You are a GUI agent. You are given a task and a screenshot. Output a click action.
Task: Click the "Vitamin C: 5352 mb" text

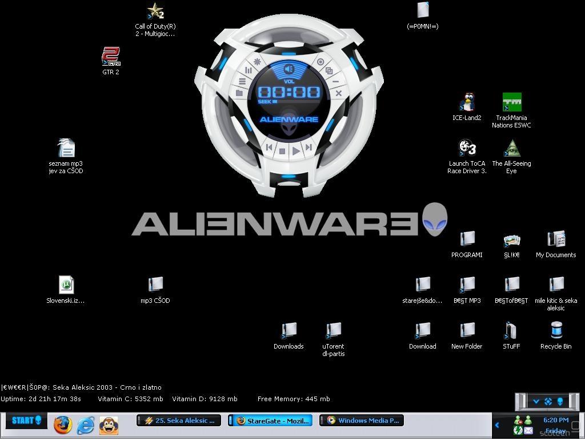pos(130,399)
